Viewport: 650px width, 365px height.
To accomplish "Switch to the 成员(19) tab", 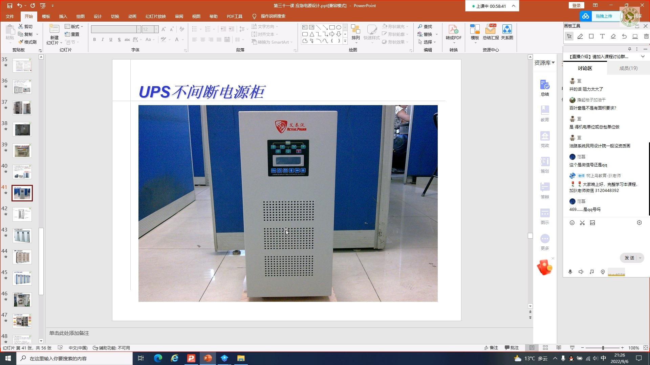I will 628,68.
